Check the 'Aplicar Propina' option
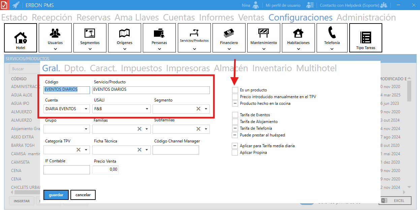420x212 pixels. click(235, 153)
